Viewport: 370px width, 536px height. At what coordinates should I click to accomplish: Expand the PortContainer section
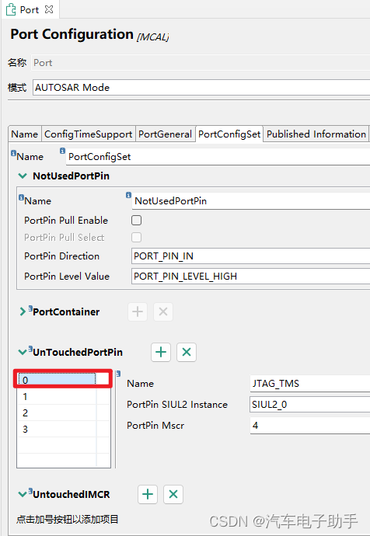pyautogui.click(x=23, y=312)
